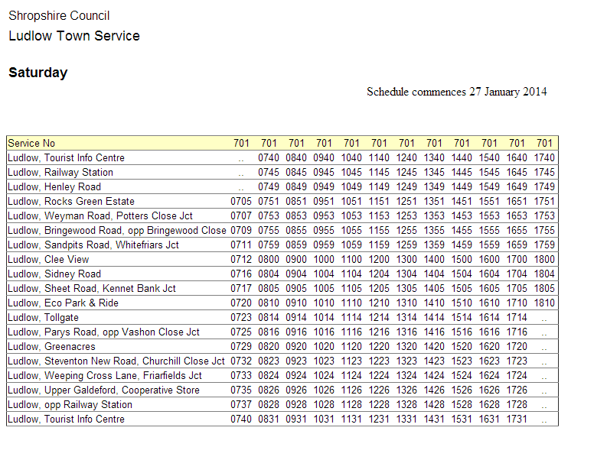Click the 'Service No' header cell
Viewport: 594px width, 460px height.
pos(31,144)
